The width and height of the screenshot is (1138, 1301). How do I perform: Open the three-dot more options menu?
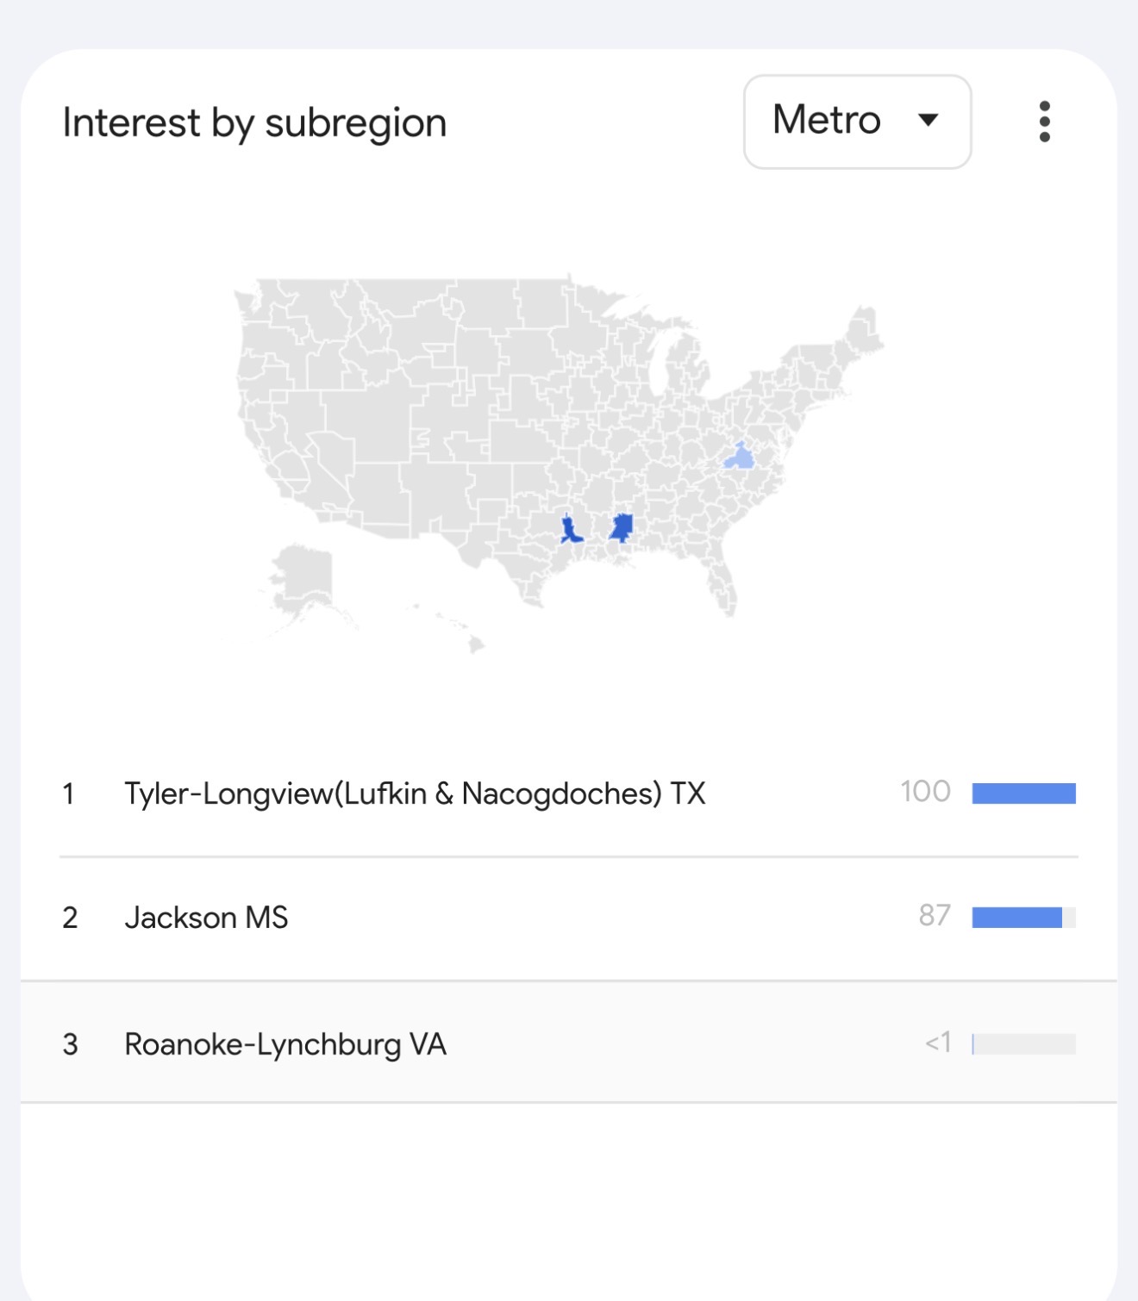pos(1044,121)
